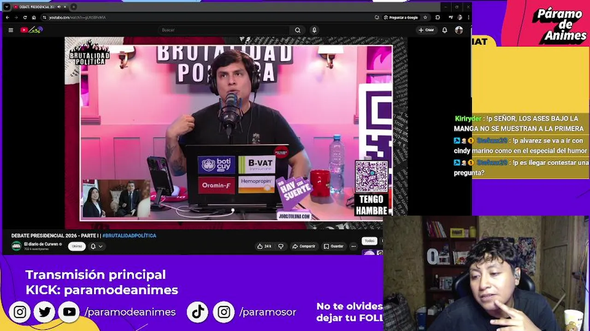The height and width of the screenshot is (331, 590).
Task: Go forward with the browser forward arrow
Action: (16, 17)
